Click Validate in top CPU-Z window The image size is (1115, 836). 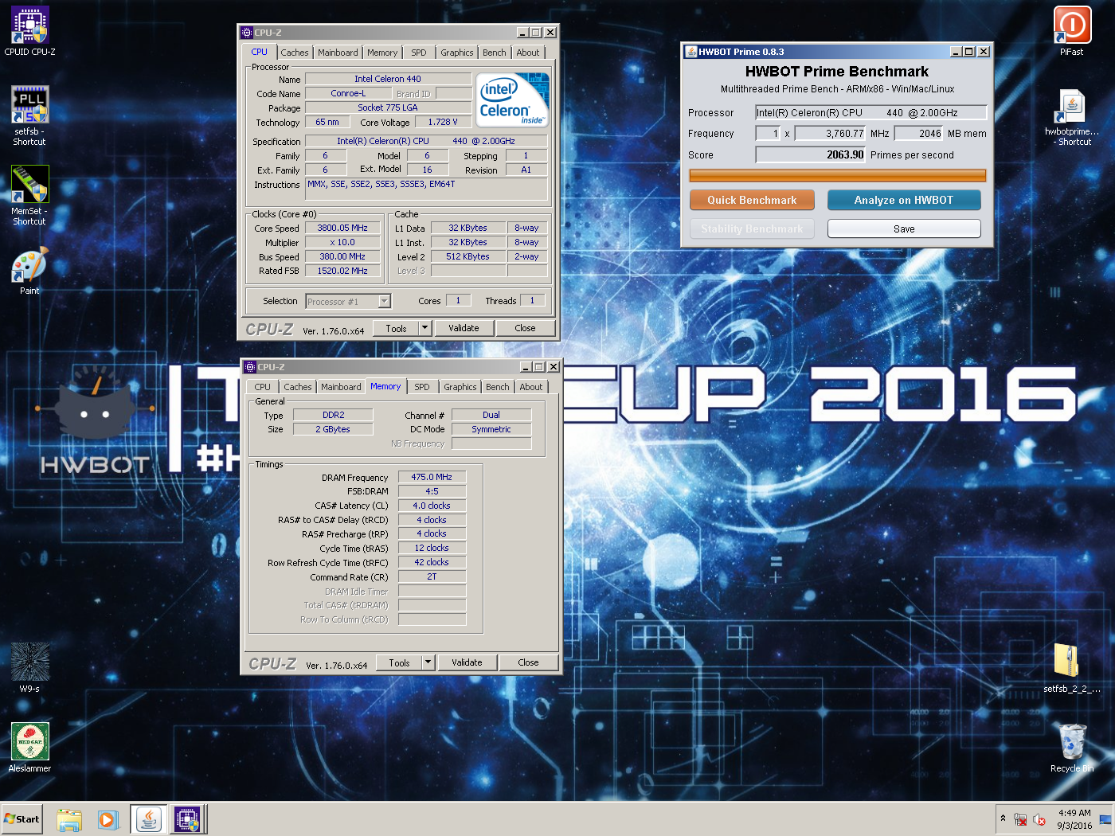tap(464, 328)
